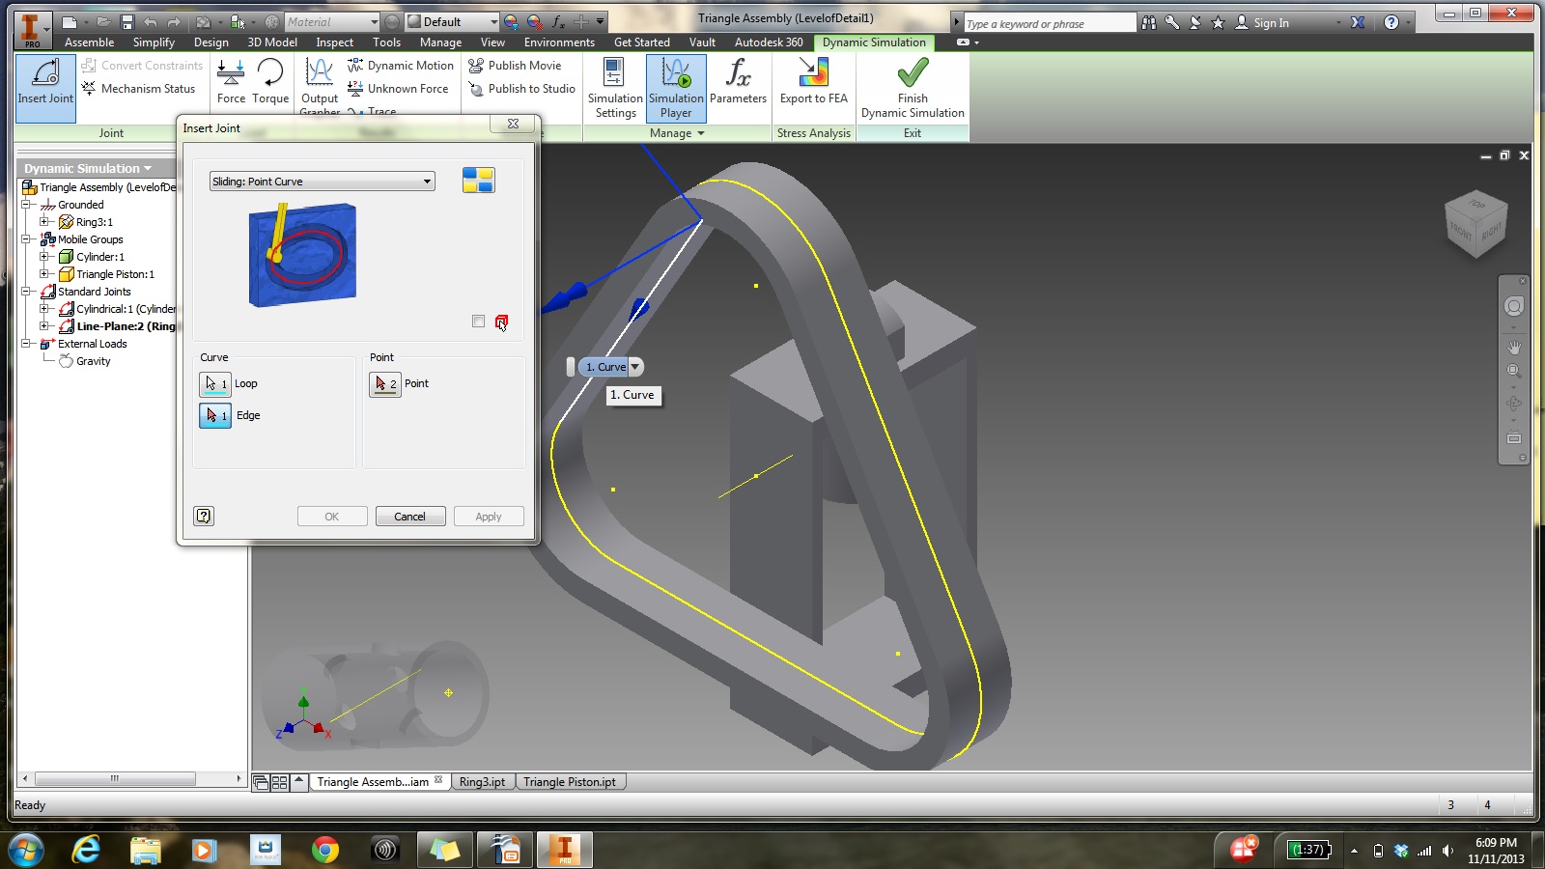Select Gravity in the browser tree
Screen dimensions: 1545x869
coord(94,361)
